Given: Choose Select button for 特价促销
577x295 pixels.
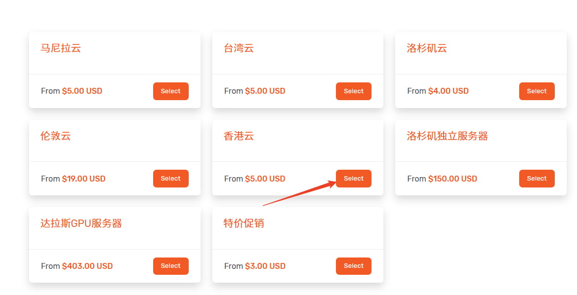Looking at the screenshot, I should (353, 266).
